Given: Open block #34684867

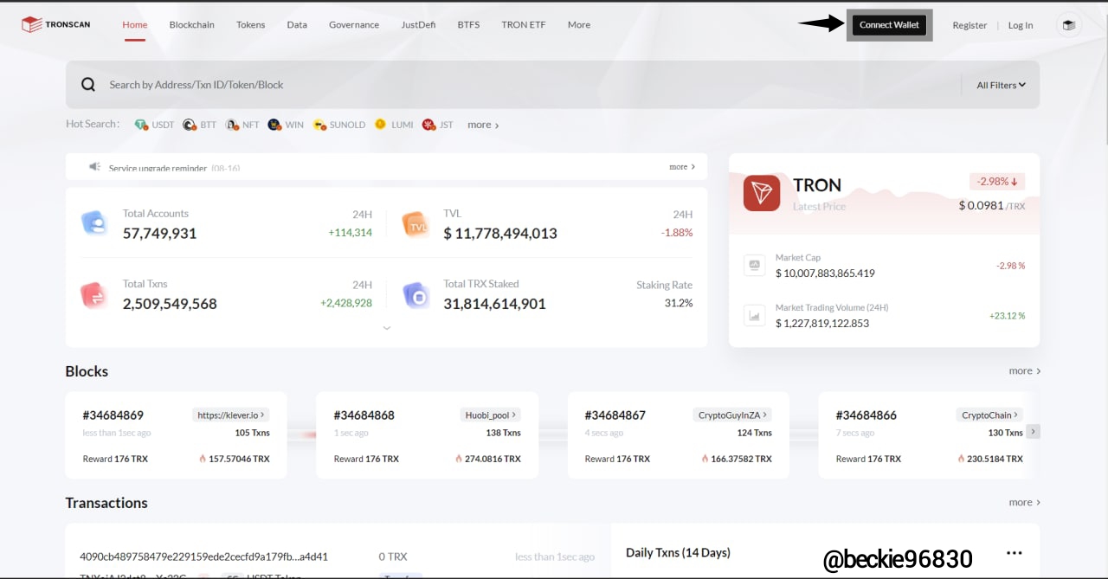Looking at the screenshot, I should point(615,415).
